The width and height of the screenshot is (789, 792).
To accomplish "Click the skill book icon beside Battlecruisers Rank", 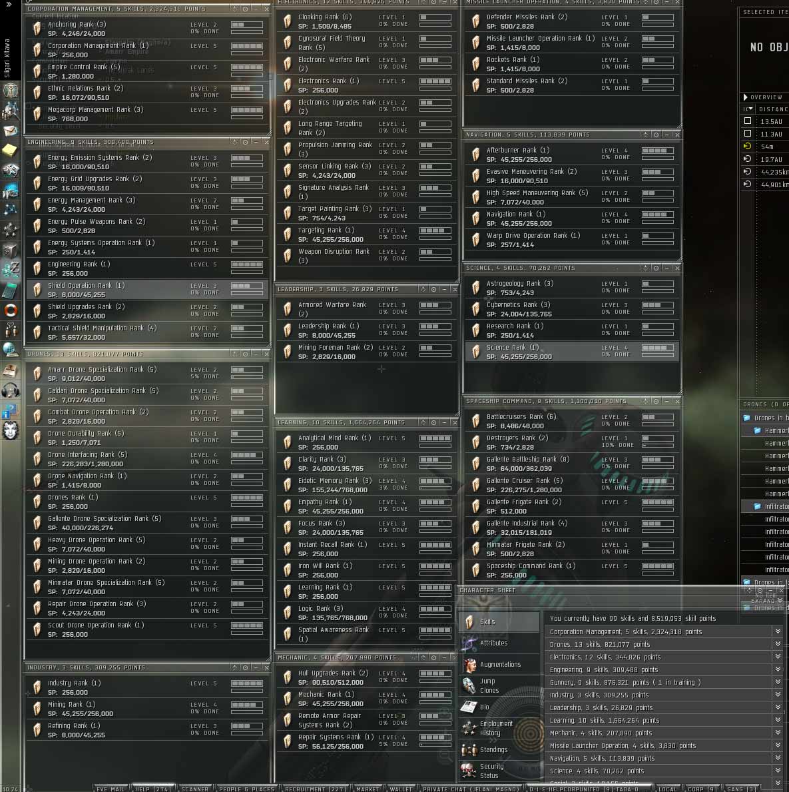I will coord(475,421).
